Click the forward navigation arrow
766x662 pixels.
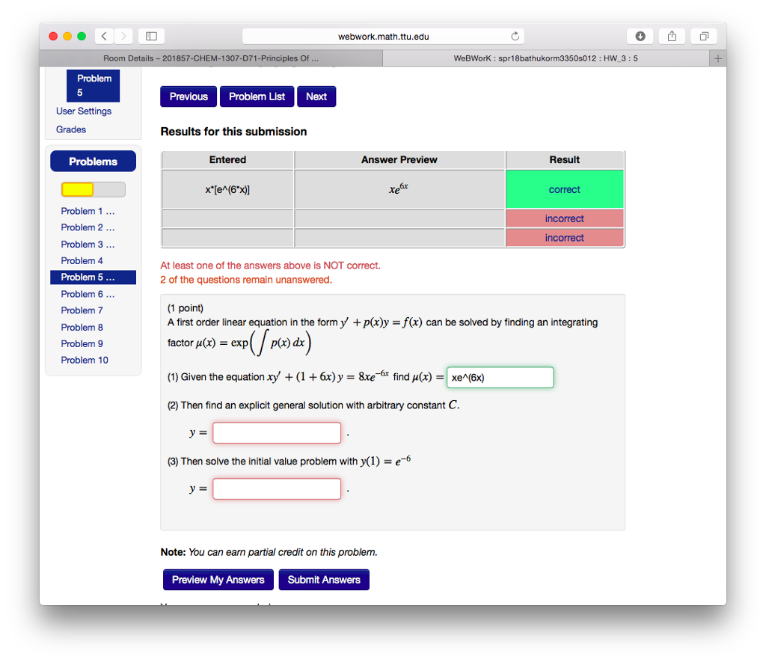coord(123,35)
